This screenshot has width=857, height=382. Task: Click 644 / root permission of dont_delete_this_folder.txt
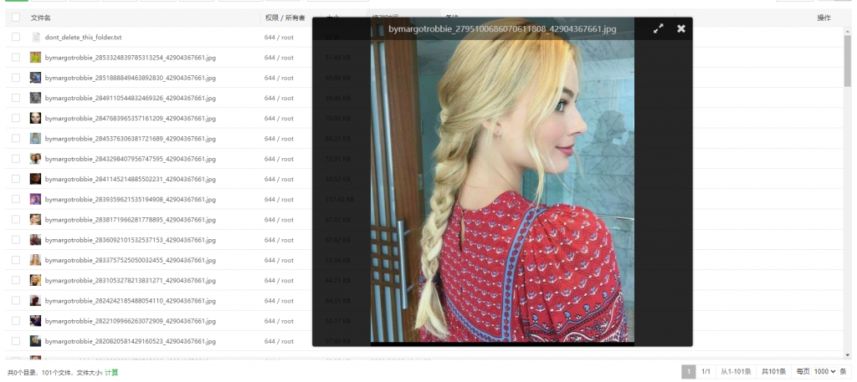279,38
